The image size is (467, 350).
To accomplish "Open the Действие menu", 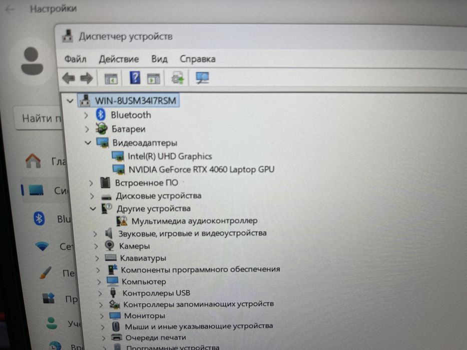I will click(119, 59).
